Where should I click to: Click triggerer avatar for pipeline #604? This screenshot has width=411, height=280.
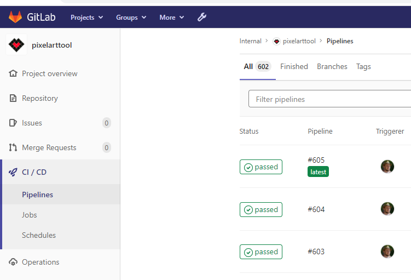387,209
